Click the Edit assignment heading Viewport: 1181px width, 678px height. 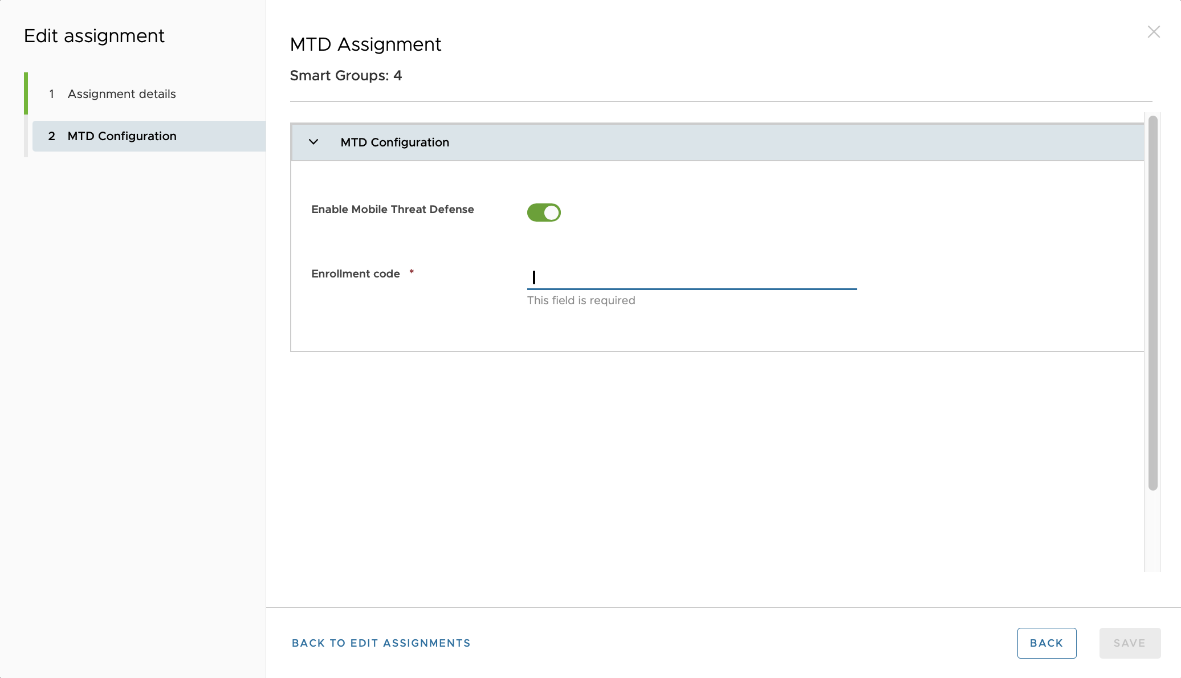[x=94, y=35]
